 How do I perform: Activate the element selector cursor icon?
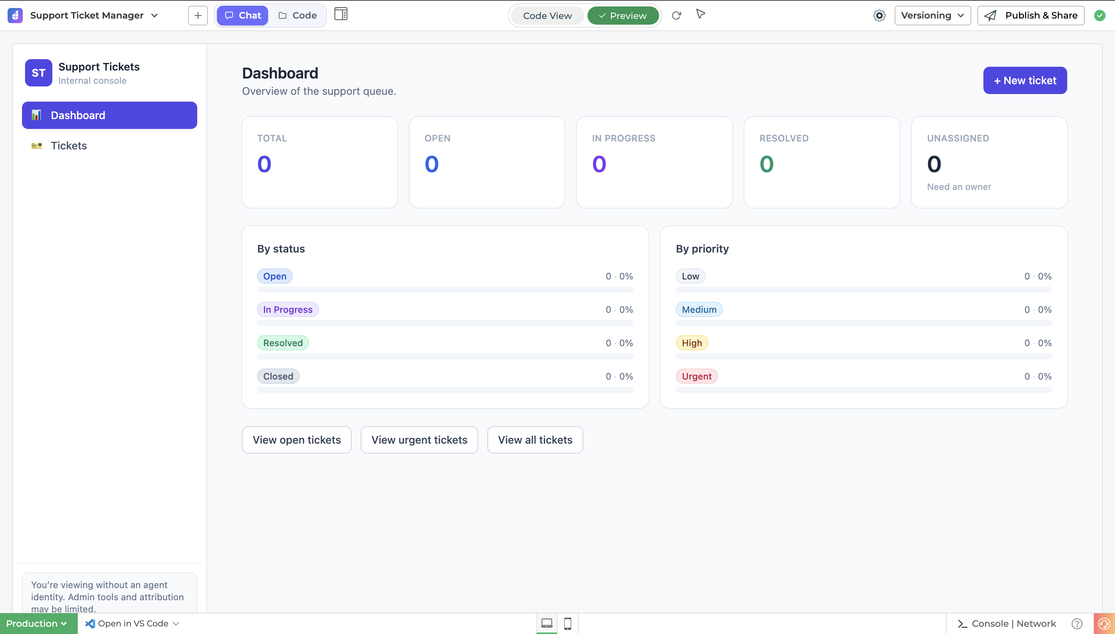pyautogui.click(x=700, y=14)
